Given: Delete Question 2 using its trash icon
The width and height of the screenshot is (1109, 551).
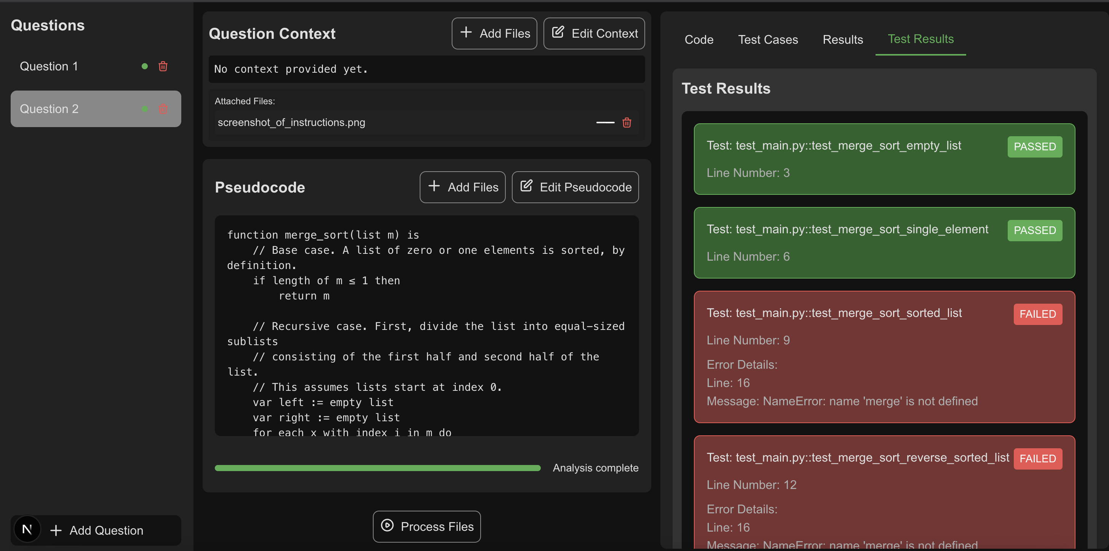Looking at the screenshot, I should pos(163,109).
